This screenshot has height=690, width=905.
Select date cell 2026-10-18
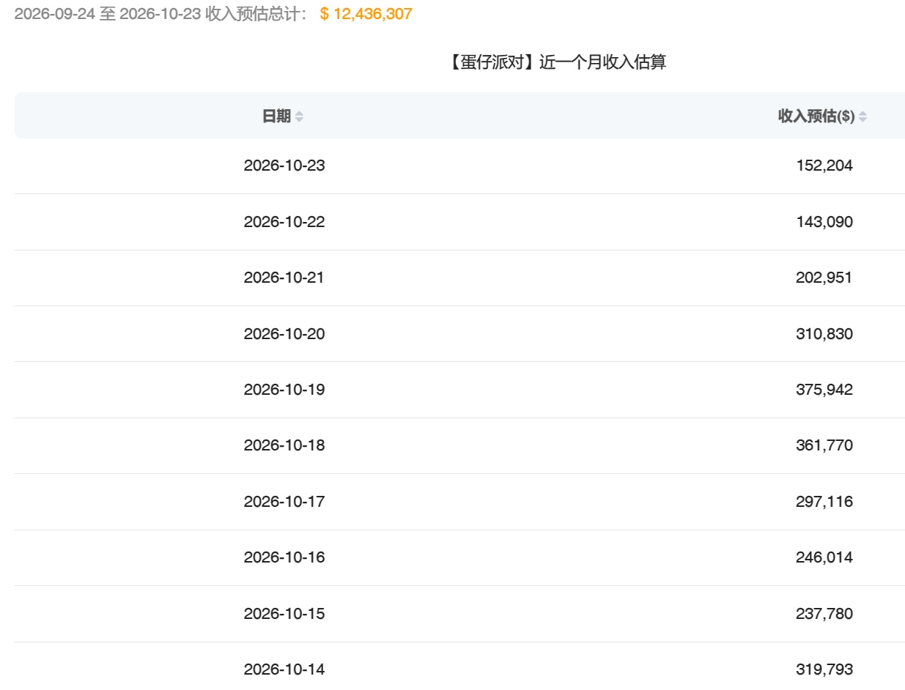pyautogui.click(x=284, y=445)
